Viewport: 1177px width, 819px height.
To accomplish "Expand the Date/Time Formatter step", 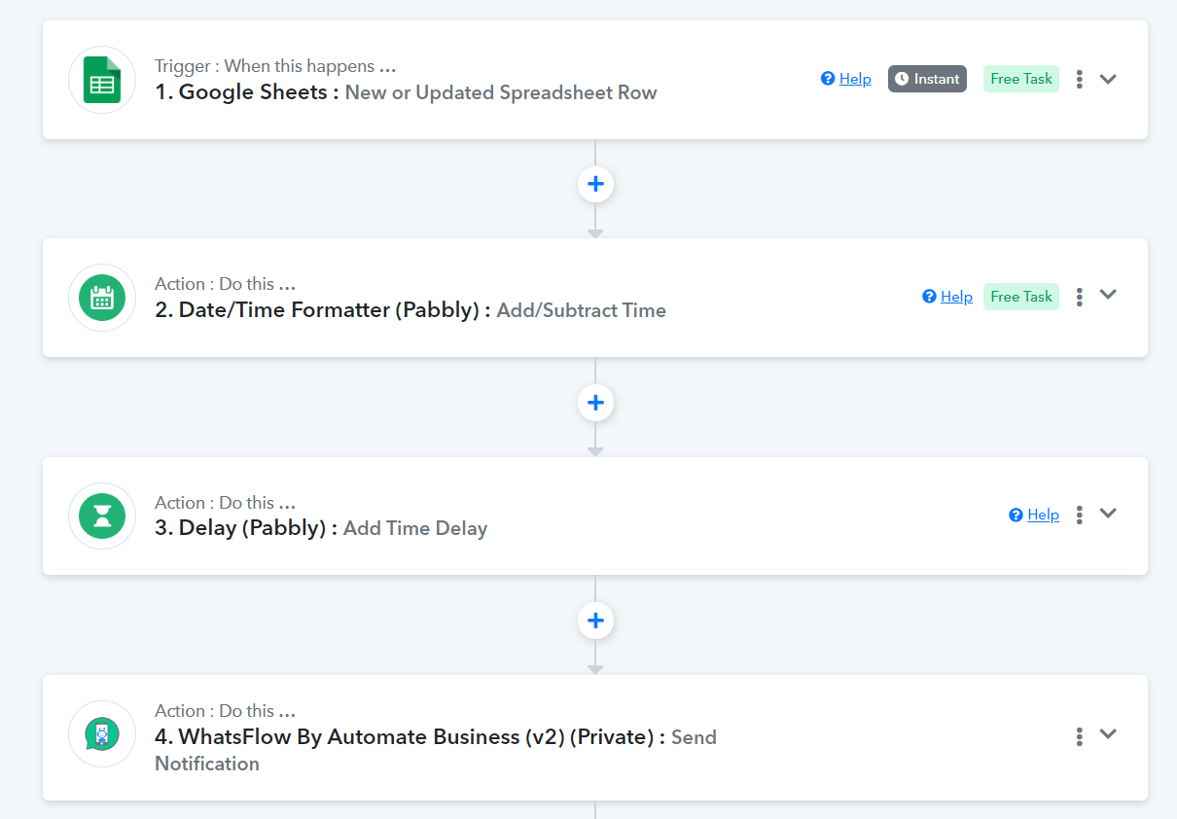I will (1108, 296).
